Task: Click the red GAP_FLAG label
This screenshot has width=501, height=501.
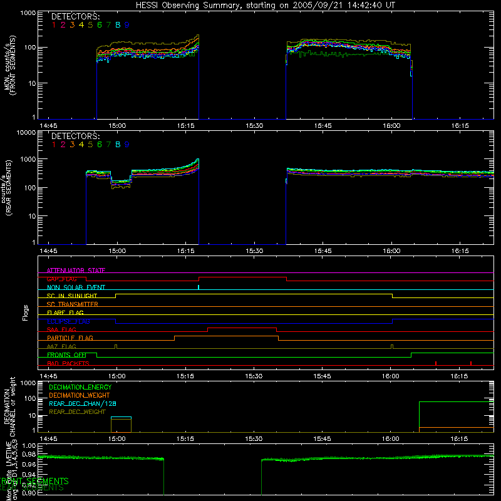Action: [61, 279]
